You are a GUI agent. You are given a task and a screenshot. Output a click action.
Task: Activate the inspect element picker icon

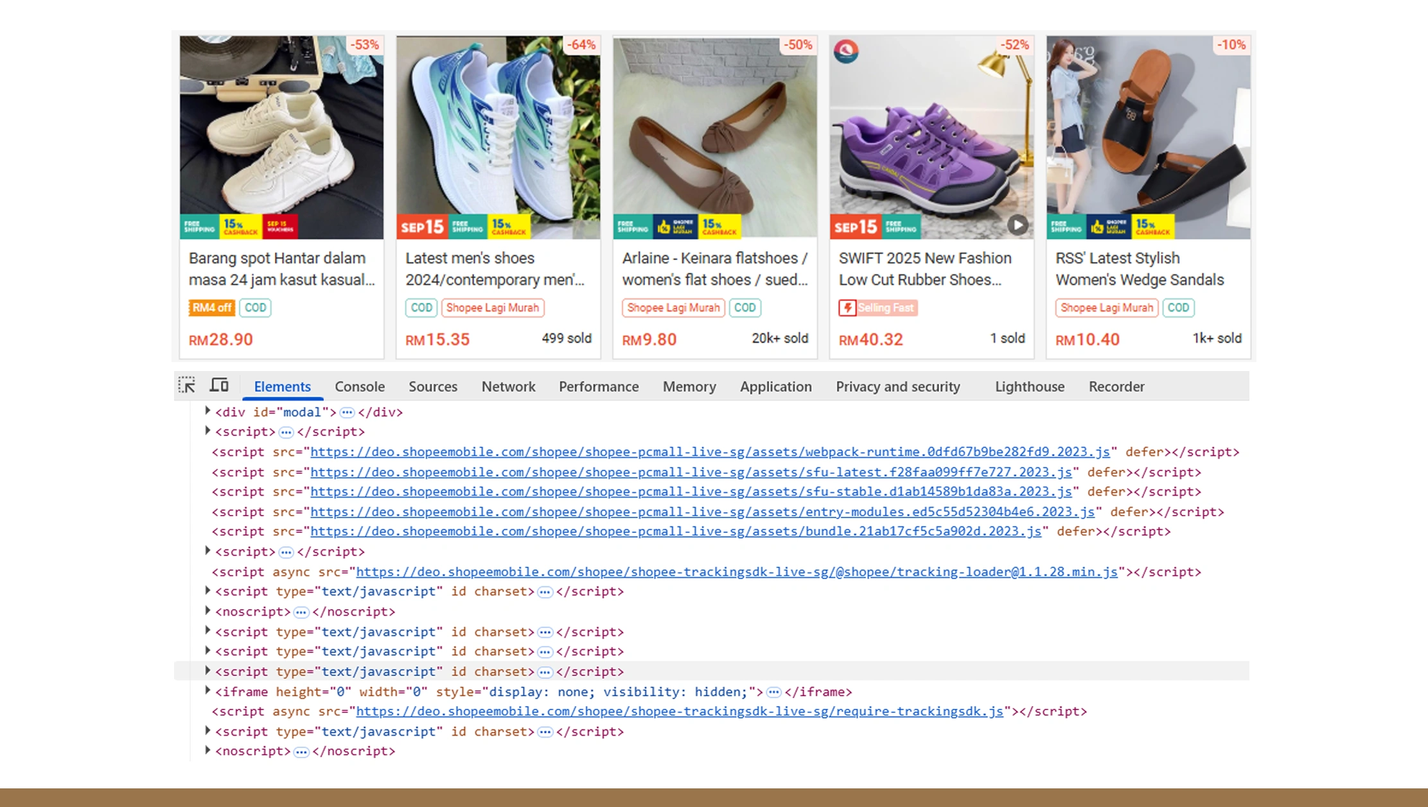point(187,385)
